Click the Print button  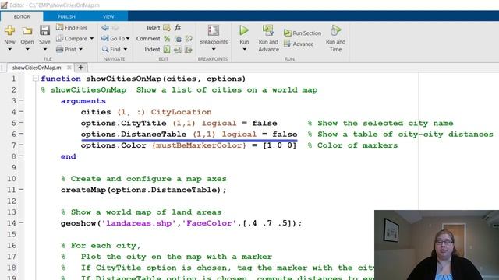(x=66, y=49)
